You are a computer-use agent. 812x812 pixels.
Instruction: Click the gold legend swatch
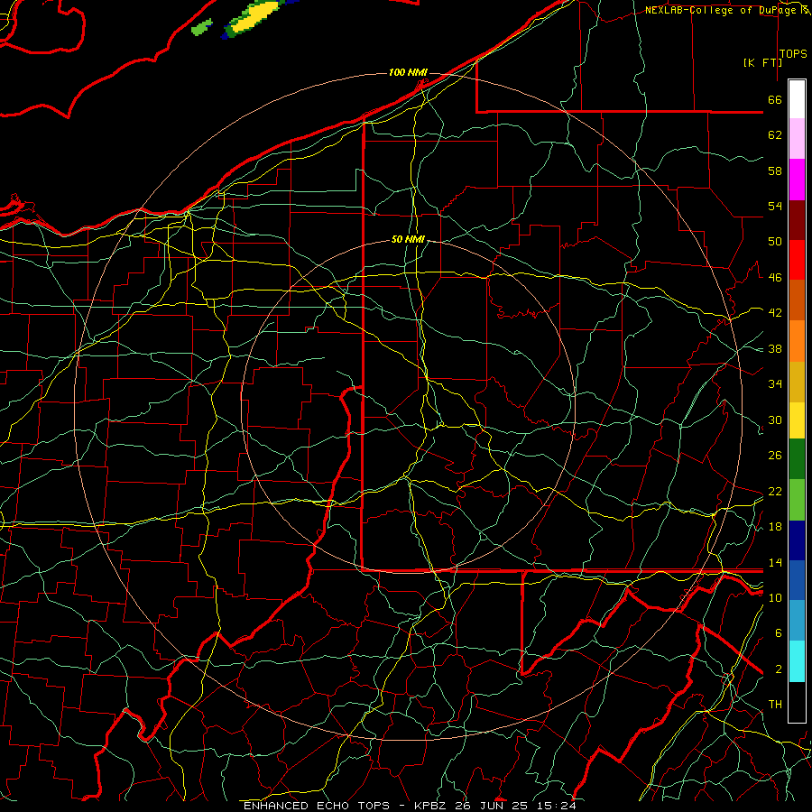[797, 383]
